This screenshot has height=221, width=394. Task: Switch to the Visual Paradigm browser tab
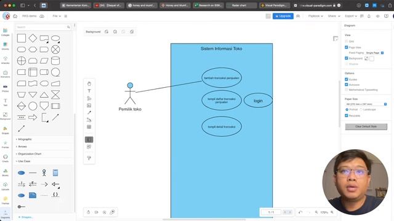point(275,6)
